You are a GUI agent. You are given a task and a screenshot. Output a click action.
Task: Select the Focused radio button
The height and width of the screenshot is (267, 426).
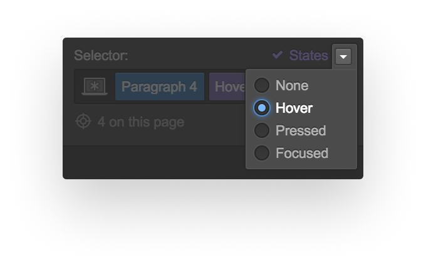point(262,153)
